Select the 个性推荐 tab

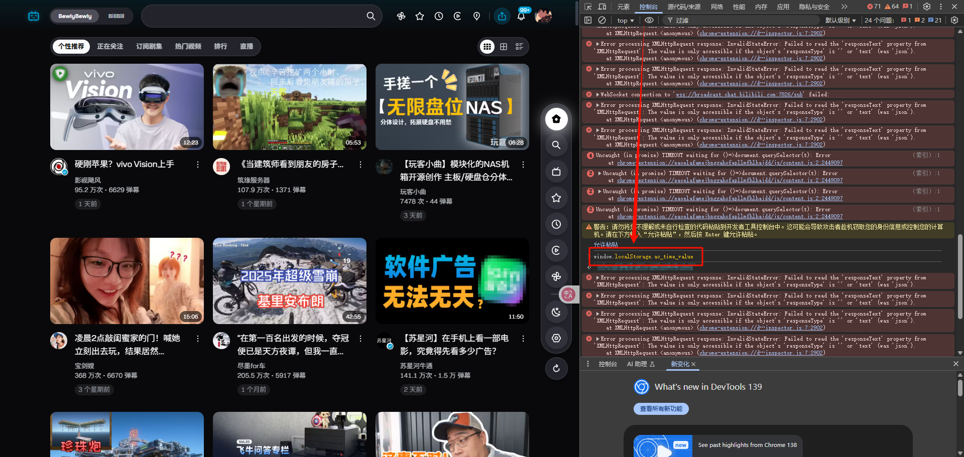71,46
